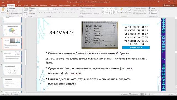Click the Share (Общий доступ) person icon
This screenshot has width=177, height=100.
click(164, 5)
